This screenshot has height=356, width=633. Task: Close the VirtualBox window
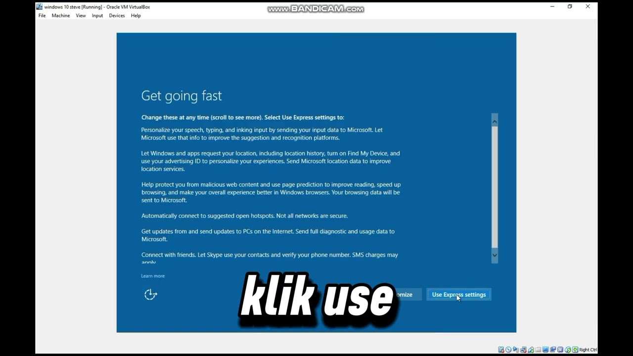(x=588, y=6)
